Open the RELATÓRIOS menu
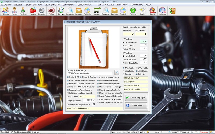The width and height of the screenshot is (215, 134). point(122,5)
